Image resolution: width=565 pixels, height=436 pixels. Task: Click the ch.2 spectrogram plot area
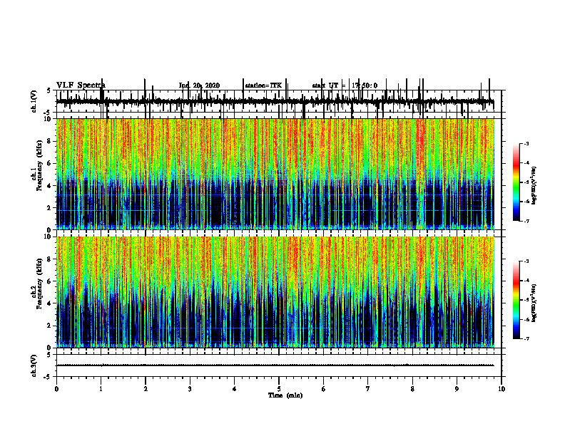click(x=275, y=292)
